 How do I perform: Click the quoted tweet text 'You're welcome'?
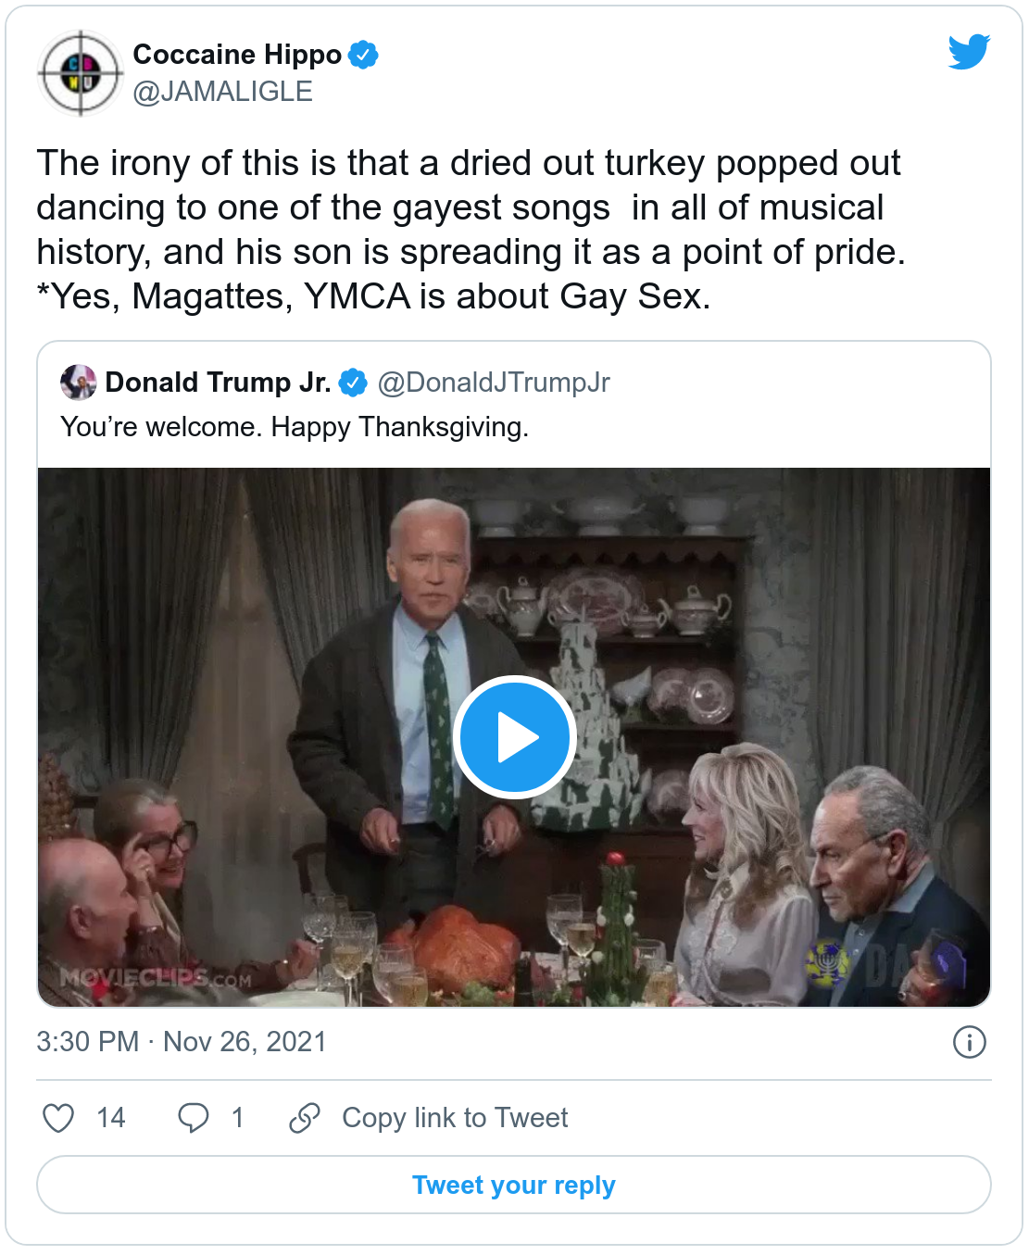295,427
